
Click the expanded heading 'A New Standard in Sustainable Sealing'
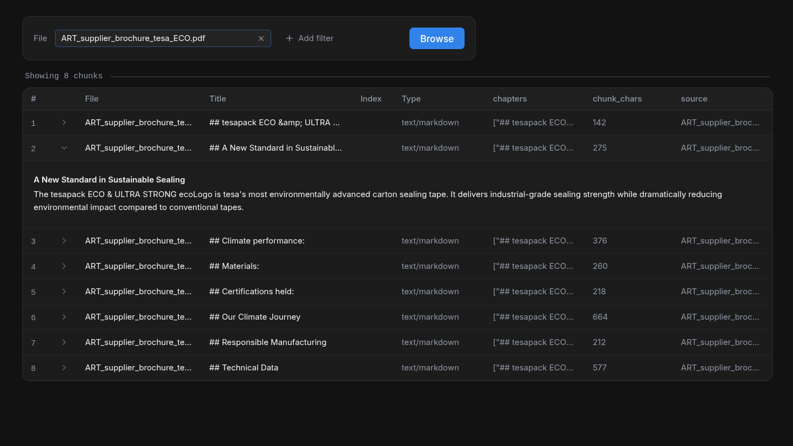coord(109,180)
